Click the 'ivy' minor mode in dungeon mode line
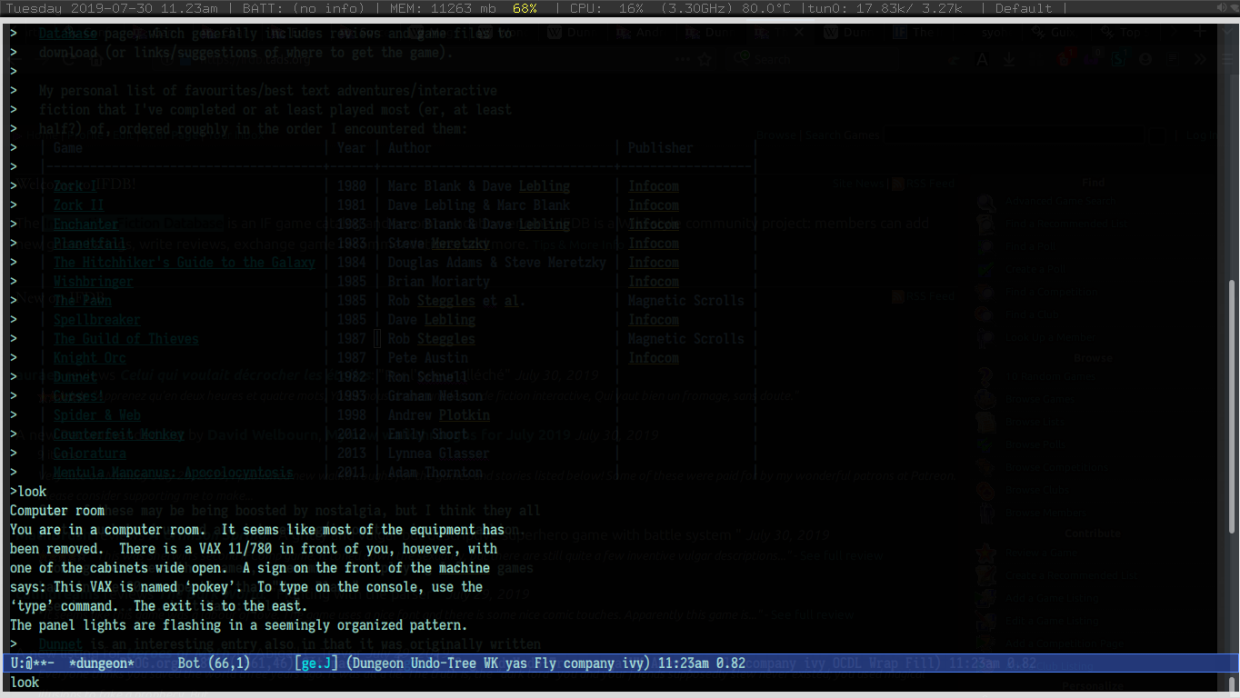Image resolution: width=1240 pixels, height=698 pixels. click(x=632, y=663)
